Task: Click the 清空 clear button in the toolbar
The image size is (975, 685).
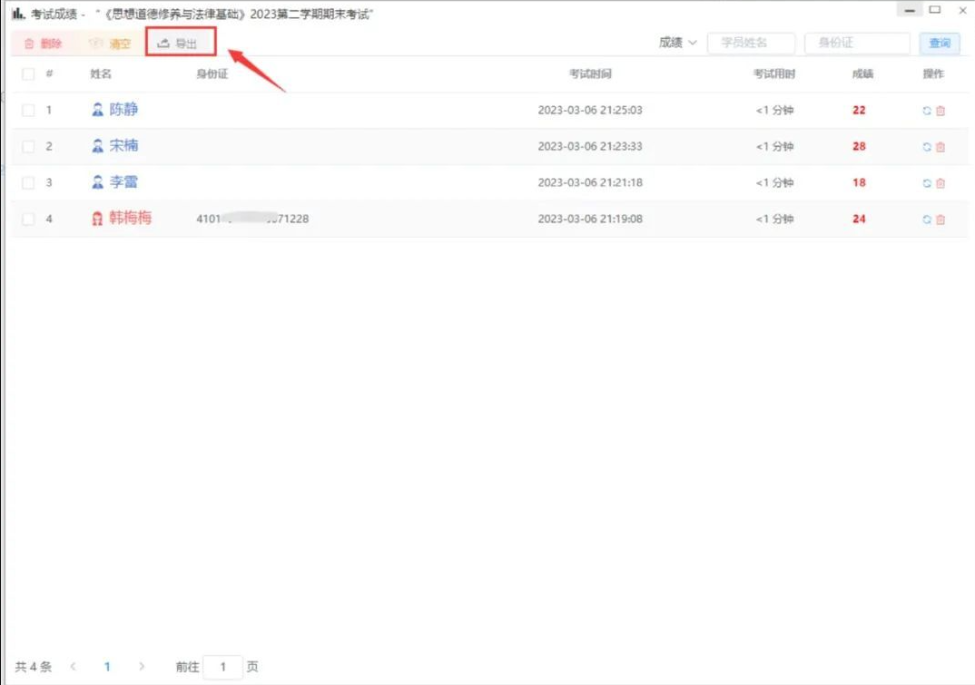Action: [x=110, y=43]
